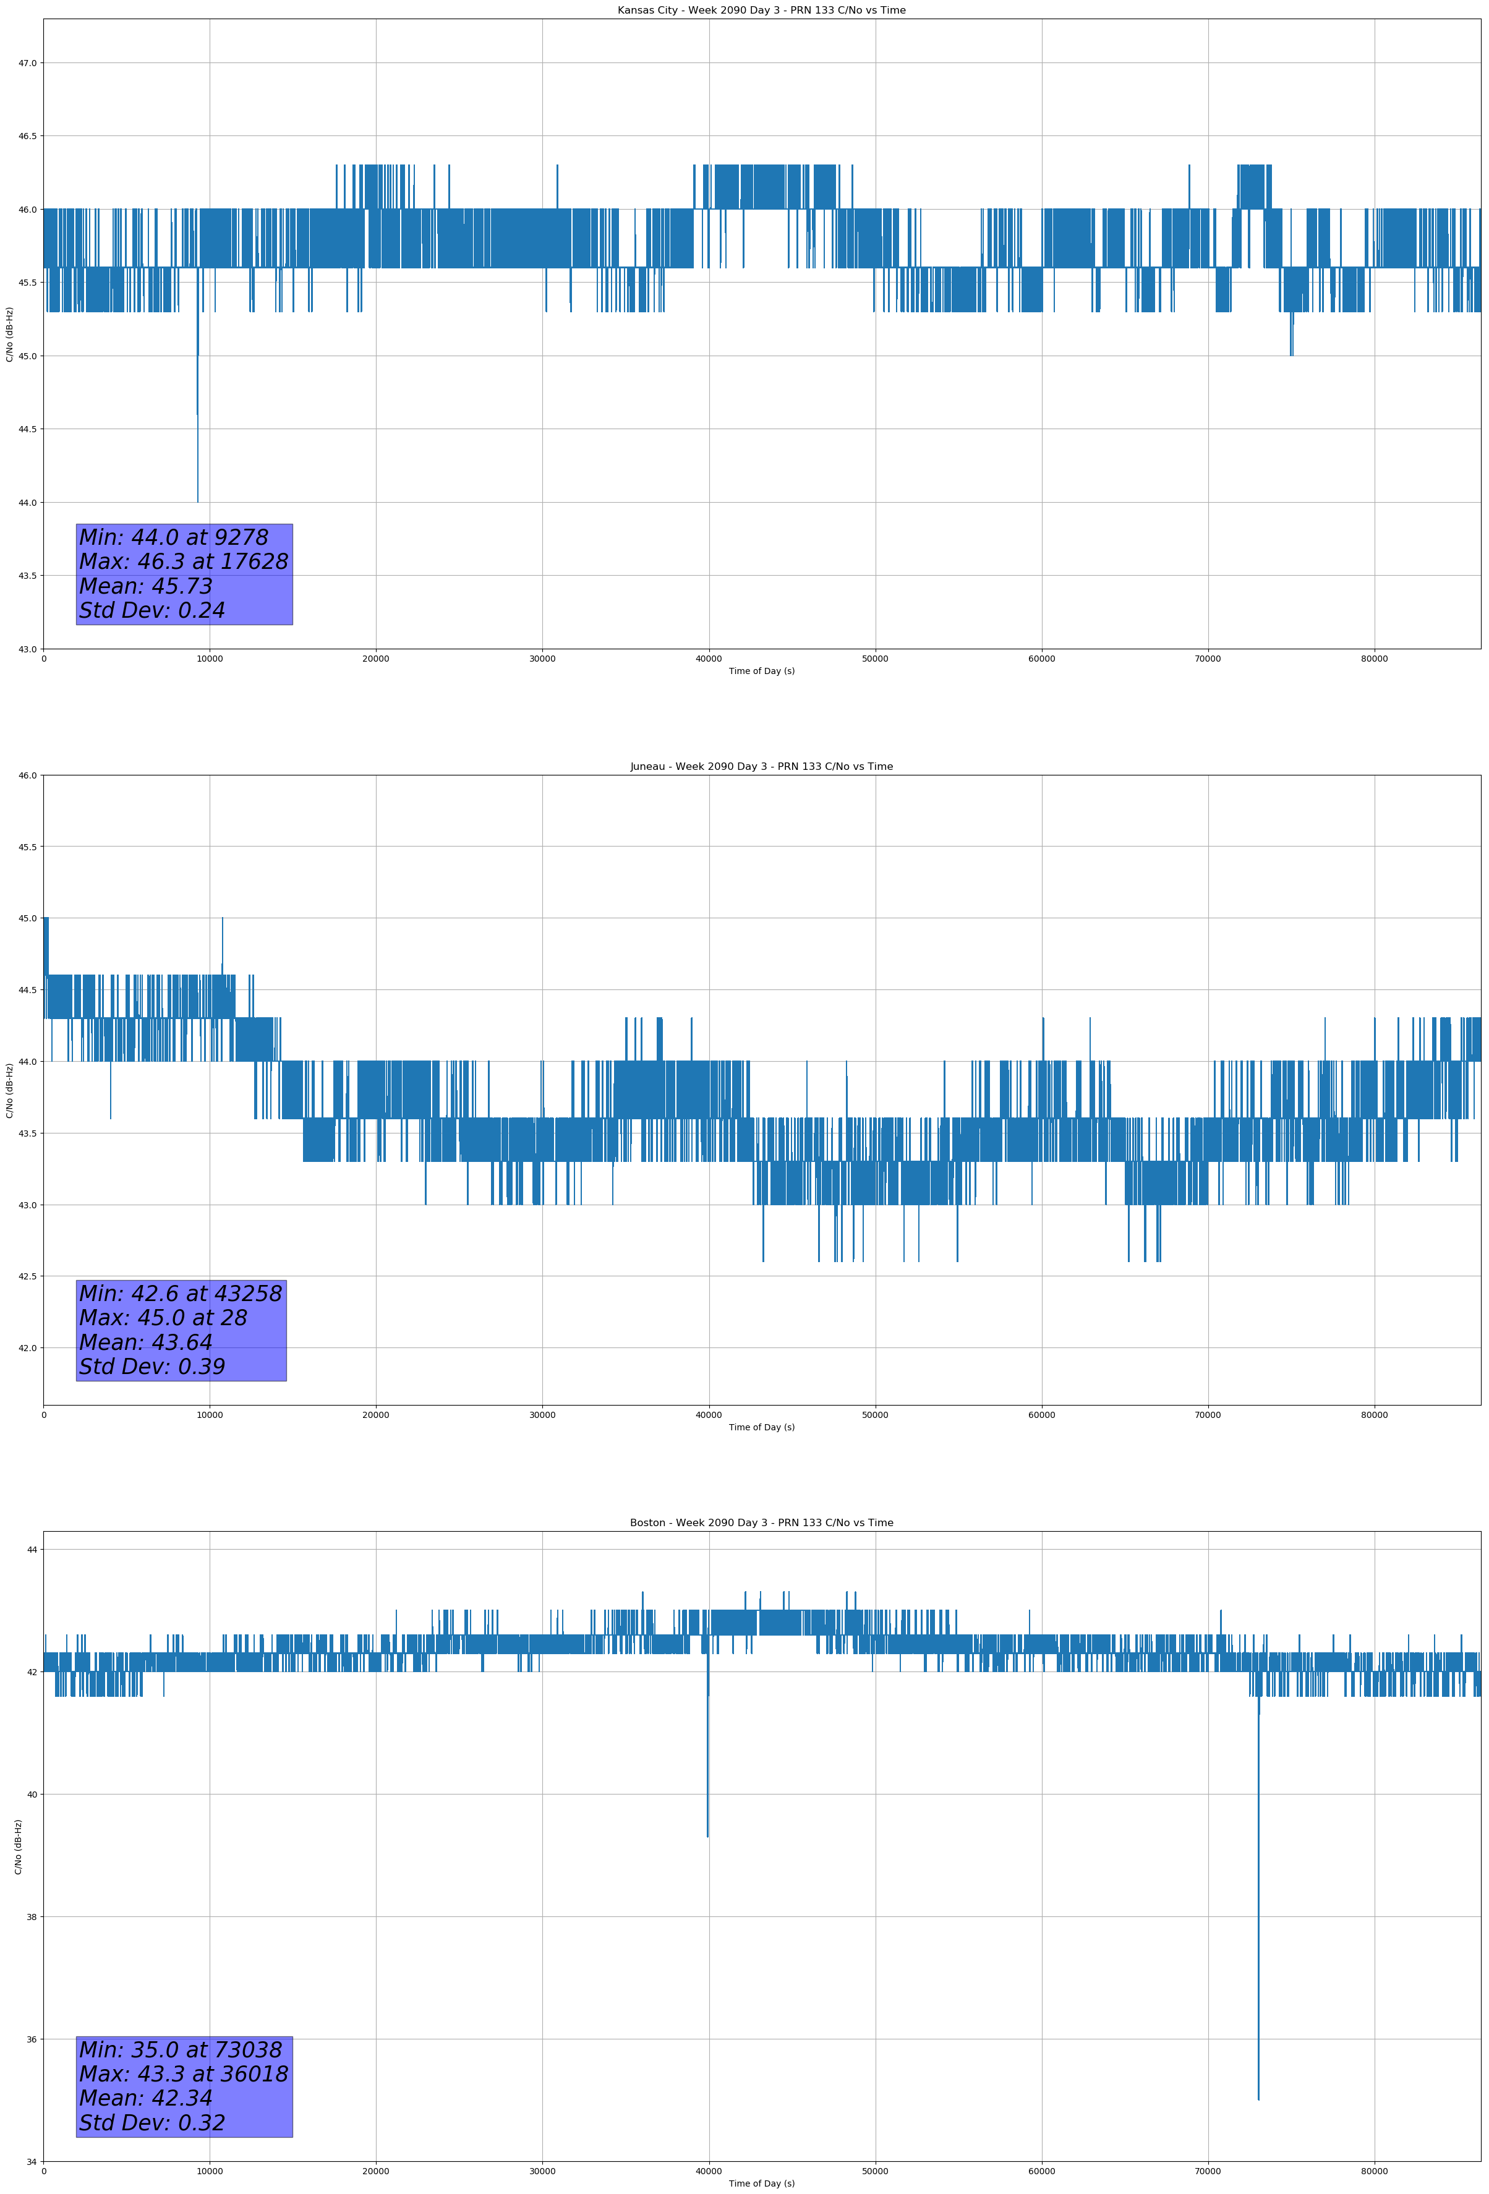
Task: Click the Kansas City plot title
Action: pyautogui.click(x=761, y=11)
